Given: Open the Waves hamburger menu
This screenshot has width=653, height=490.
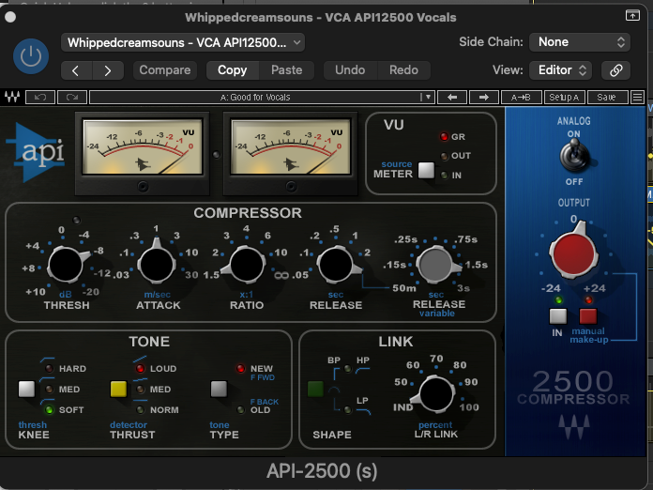Looking at the screenshot, I should [637, 97].
